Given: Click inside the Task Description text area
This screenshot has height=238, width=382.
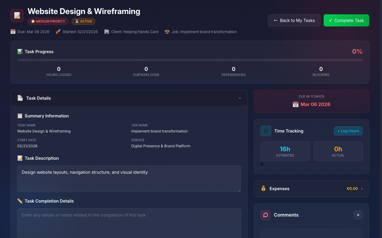Looking at the screenshot, I should (129, 178).
